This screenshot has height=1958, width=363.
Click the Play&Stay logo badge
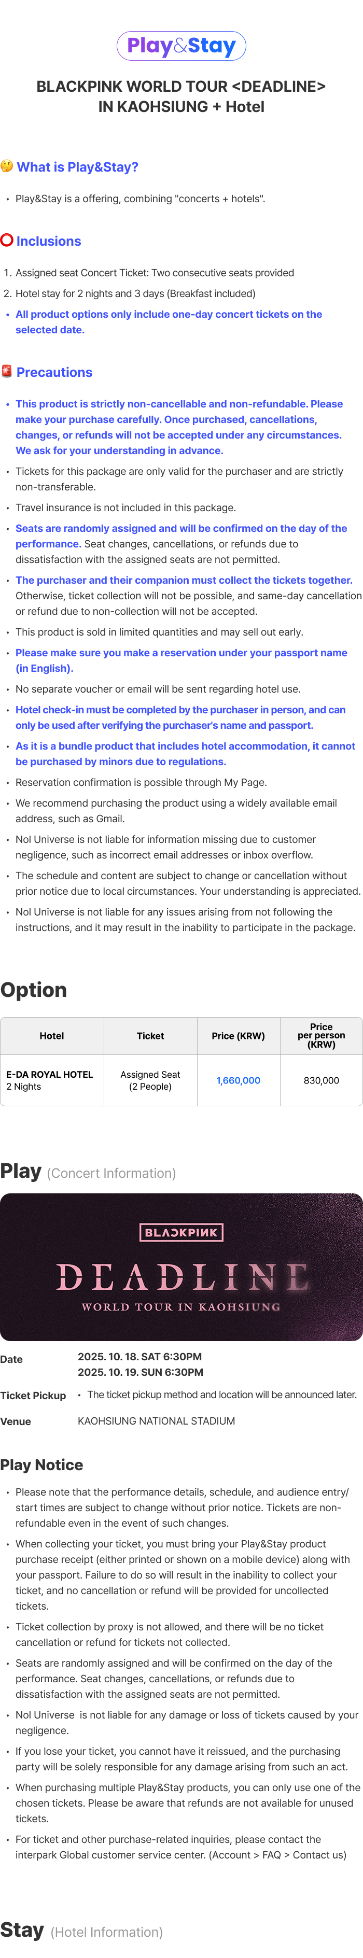click(x=181, y=46)
